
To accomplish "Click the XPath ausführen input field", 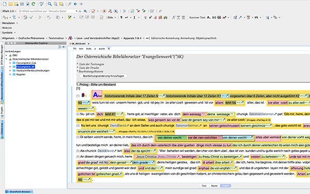I will [48, 11].
